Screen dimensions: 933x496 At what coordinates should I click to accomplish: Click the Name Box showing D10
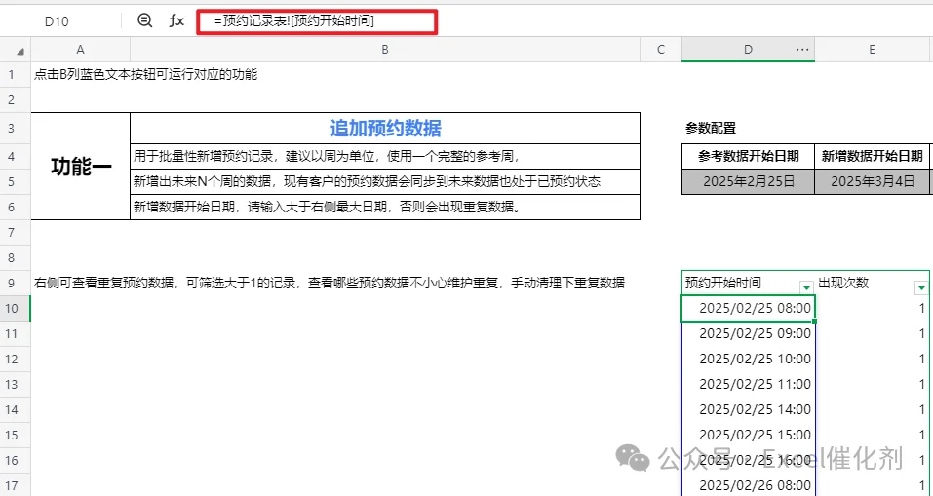[x=57, y=21]
